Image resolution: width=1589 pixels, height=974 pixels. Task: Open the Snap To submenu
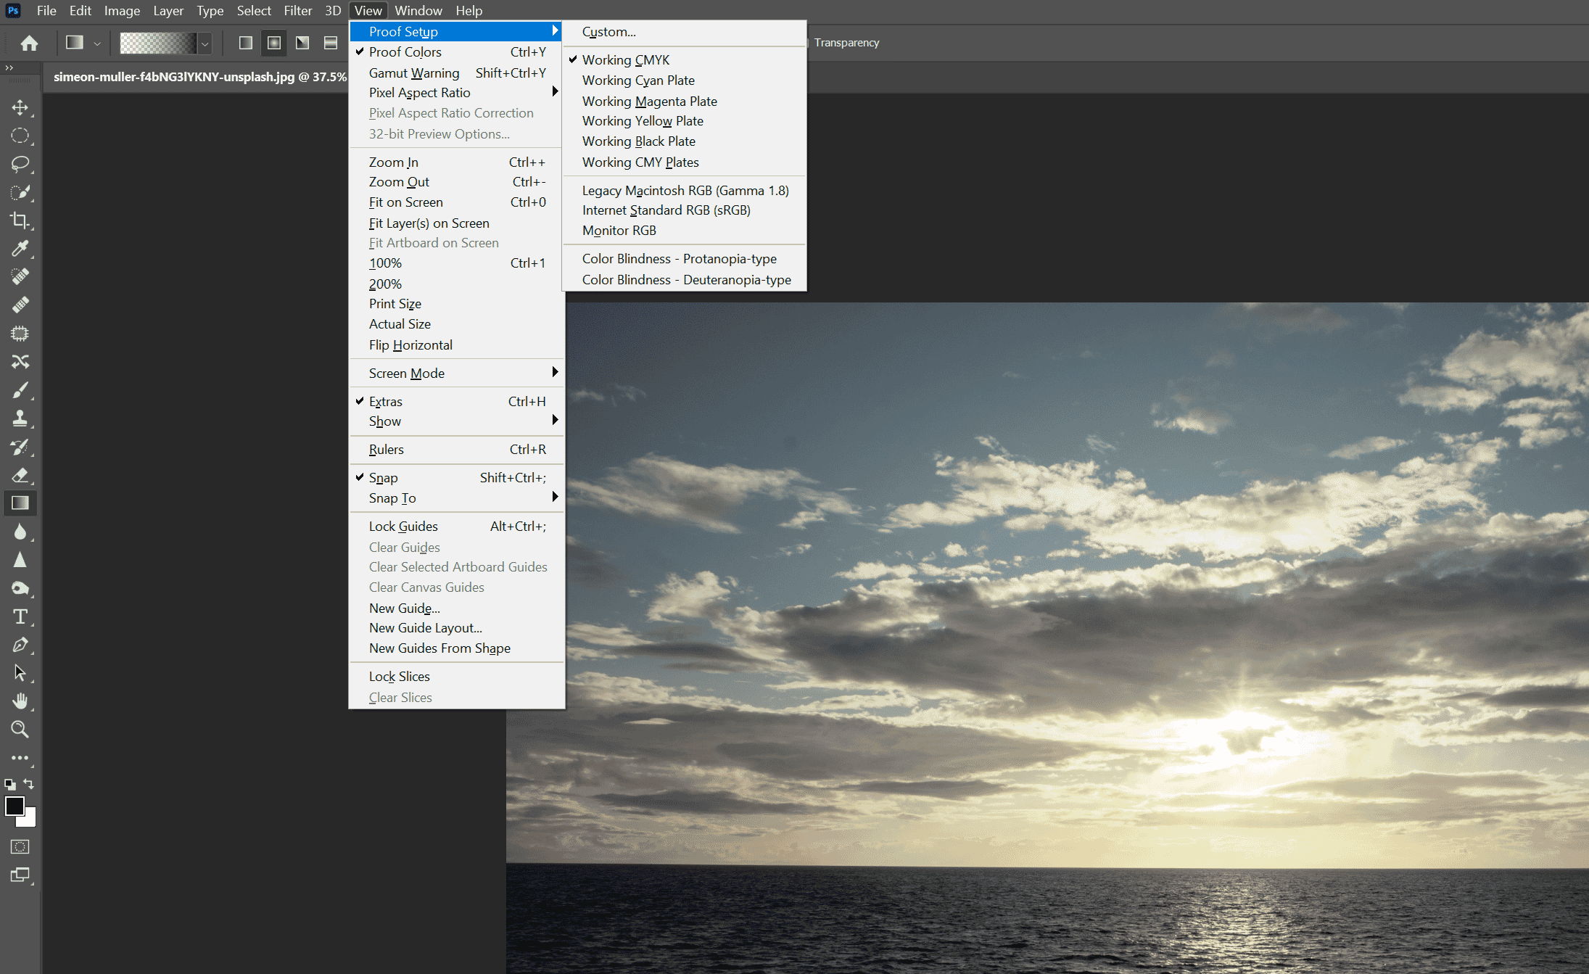392,498
